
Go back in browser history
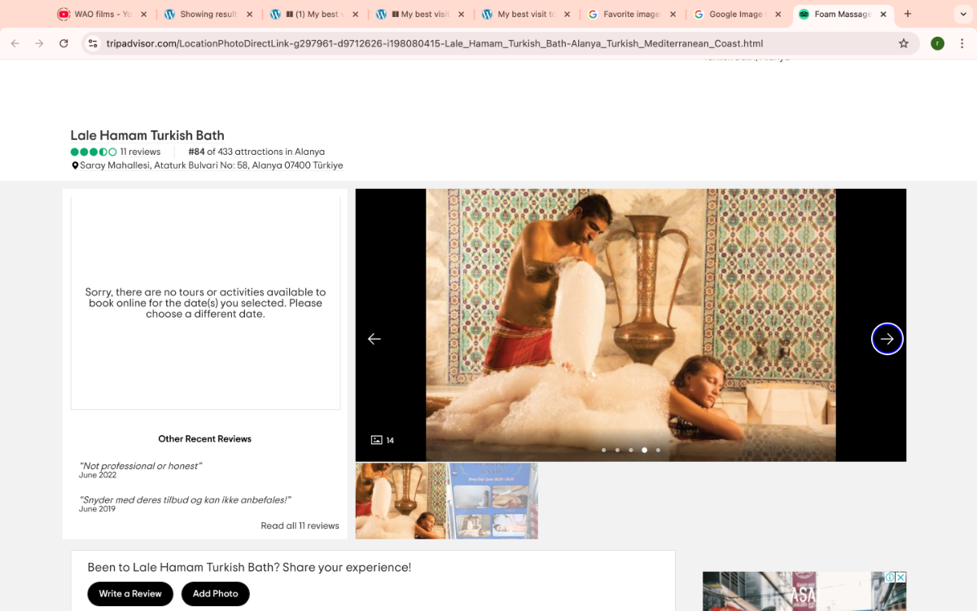[x=15, y=43]
